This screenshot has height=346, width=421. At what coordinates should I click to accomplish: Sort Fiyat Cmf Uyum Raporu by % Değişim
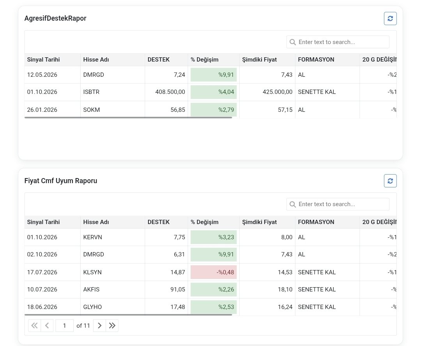pos(214,222)
